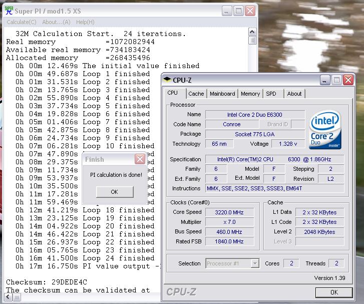The width and height of the screenshot is (364, 304).
Task: Minimize the CPU-Z window
Action: tap(325, 80)
